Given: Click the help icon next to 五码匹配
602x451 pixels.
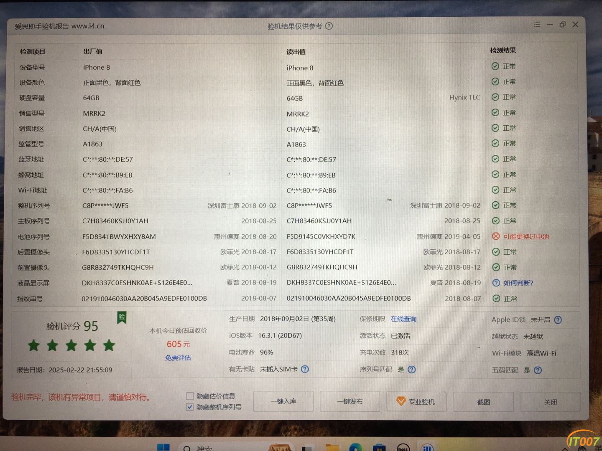Looking at the screenshot, I should (x=538, y=370).
